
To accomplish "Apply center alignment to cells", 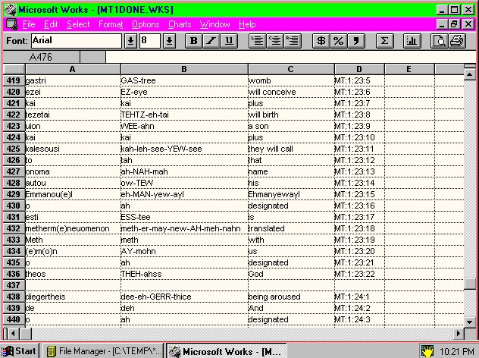I will pos(275,41).
